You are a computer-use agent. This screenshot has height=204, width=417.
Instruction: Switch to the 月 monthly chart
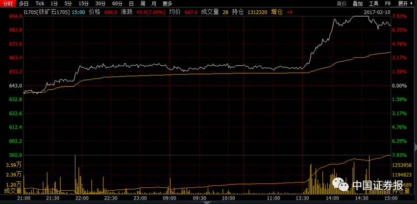click(154, 3)
